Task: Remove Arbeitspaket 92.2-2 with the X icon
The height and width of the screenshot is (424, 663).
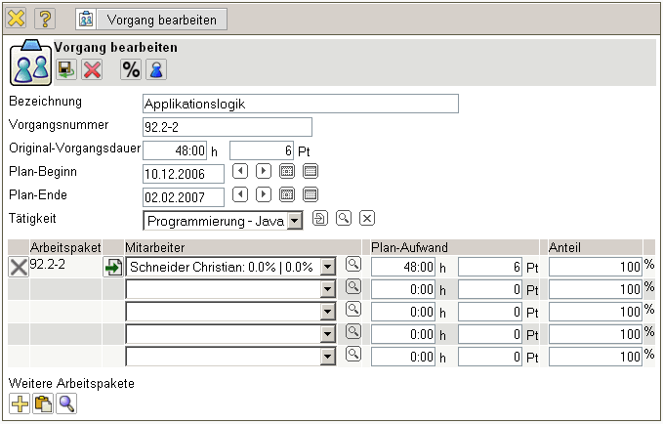Action: pos(19,267)
